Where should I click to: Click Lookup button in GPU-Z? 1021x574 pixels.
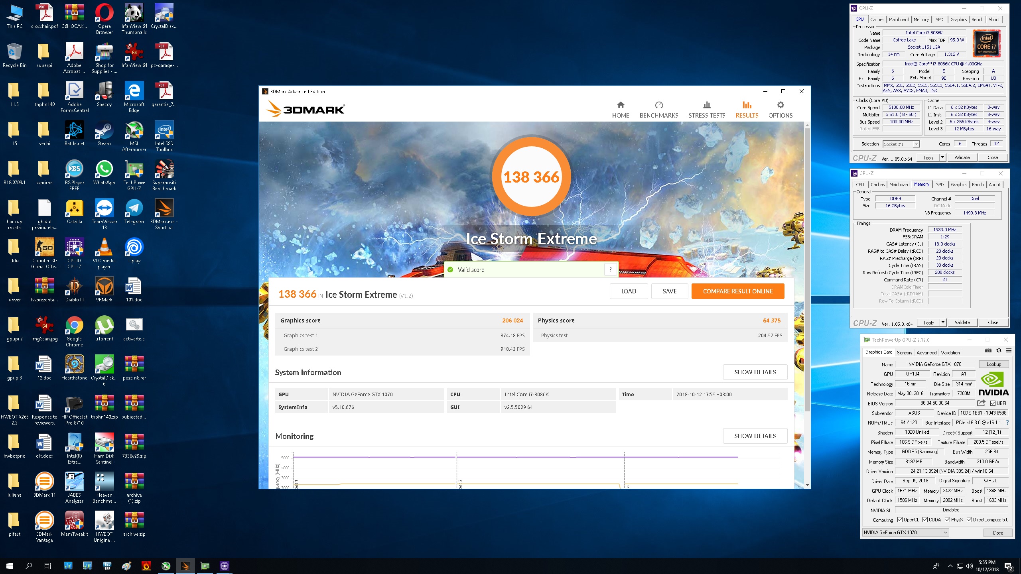click(x=994, y=364)
